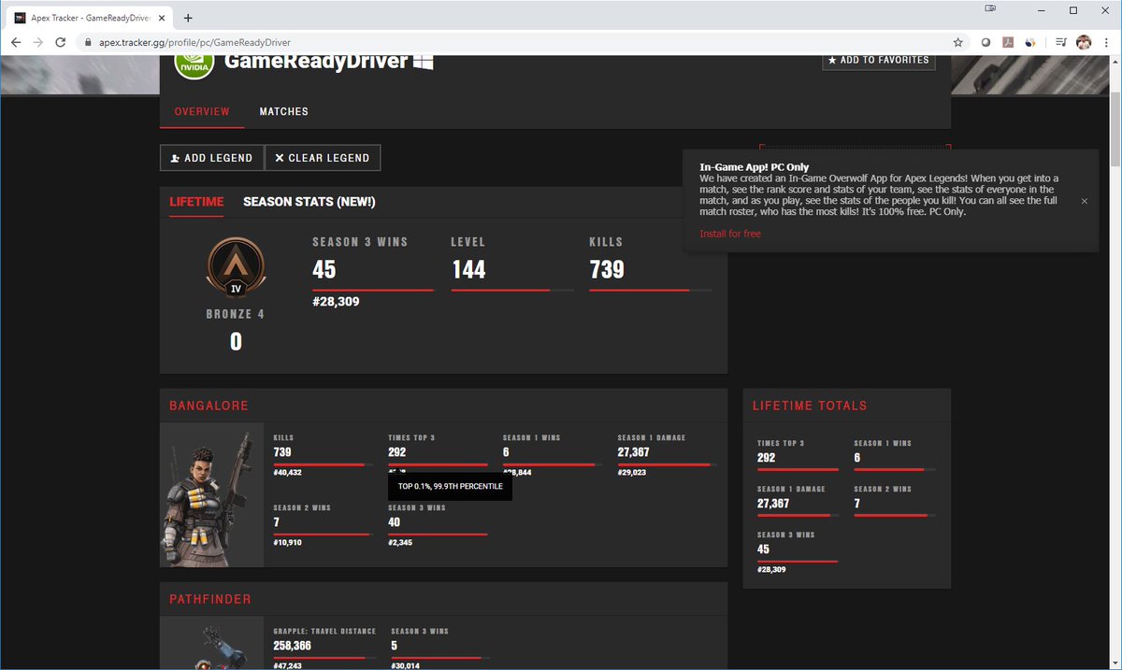Screen dimensions: 1122x670
Task: Close the In-Game App notification
Action: 1085,201
